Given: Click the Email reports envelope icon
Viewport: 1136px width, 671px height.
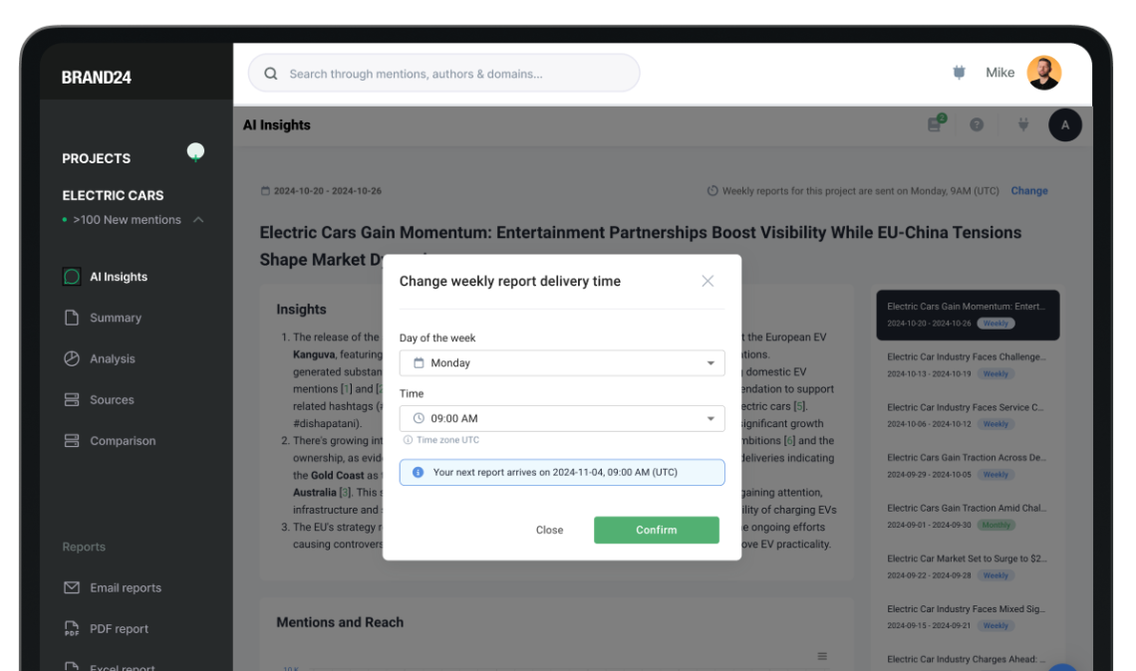Looking at the screenshot, I should click(x=72, y=587).
